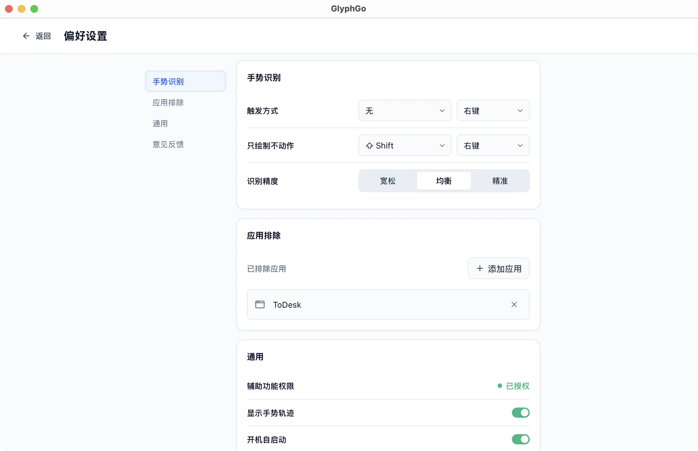Click the green 已授权 status dot
The width and height of the screenshot is (698, 451).
point(500,386)
